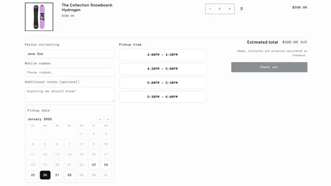331x186 pixels.
Task: Select January 25 in the calendar
Action: tap(33, 175)
